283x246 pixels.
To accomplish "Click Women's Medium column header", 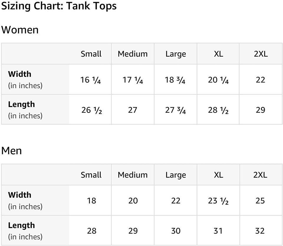I will click(x=133, y=54).
